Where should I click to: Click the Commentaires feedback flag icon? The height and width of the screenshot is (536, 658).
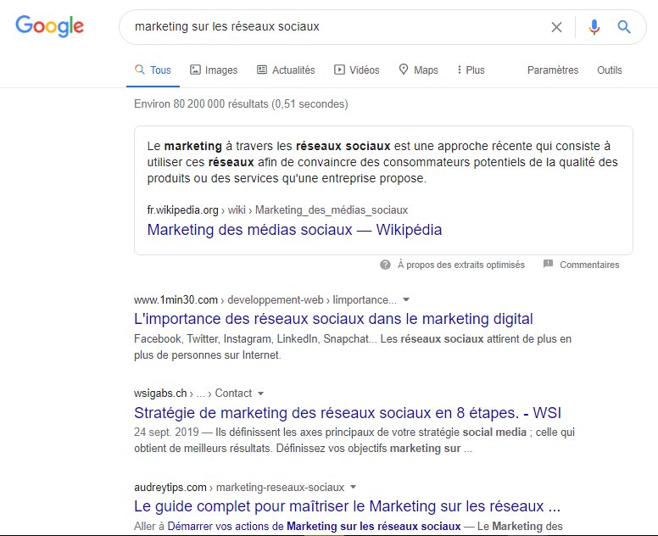548,264
